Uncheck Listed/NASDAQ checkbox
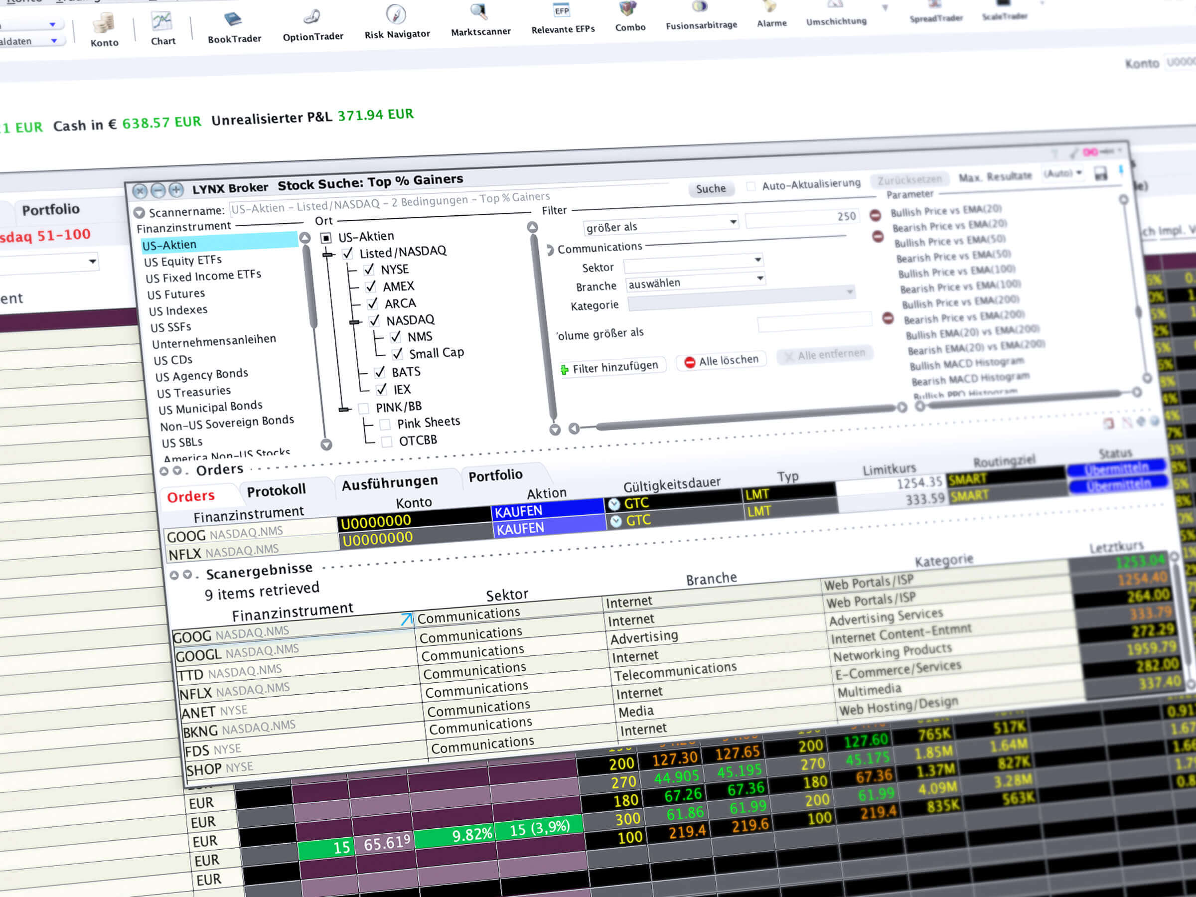The width and height of the screenshot is (1196, 897). coord(348,253)
